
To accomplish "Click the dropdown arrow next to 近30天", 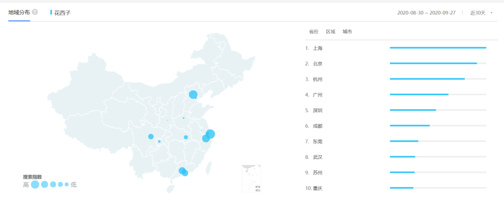I will pyautogui.click(x=491, y=13).
